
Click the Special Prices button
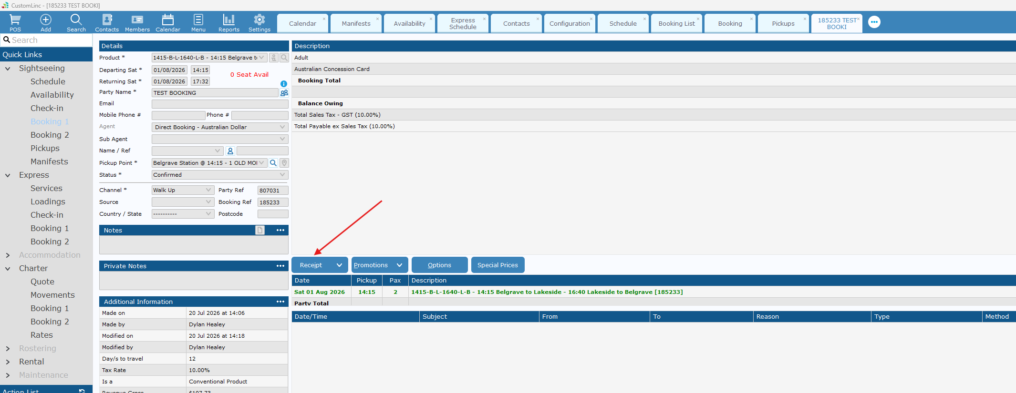498,265
